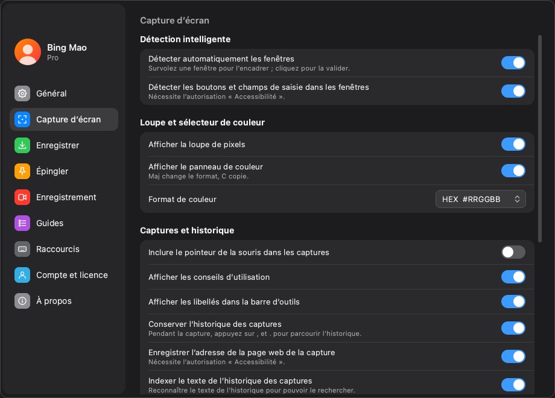Viewport: 555px width, 398px height.
Task: Switch to the Enregistrement section
Action: pos(64,197)
